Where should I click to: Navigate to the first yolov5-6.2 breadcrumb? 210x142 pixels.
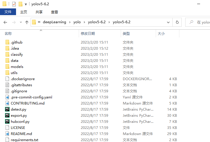click(x=97, y=22)
